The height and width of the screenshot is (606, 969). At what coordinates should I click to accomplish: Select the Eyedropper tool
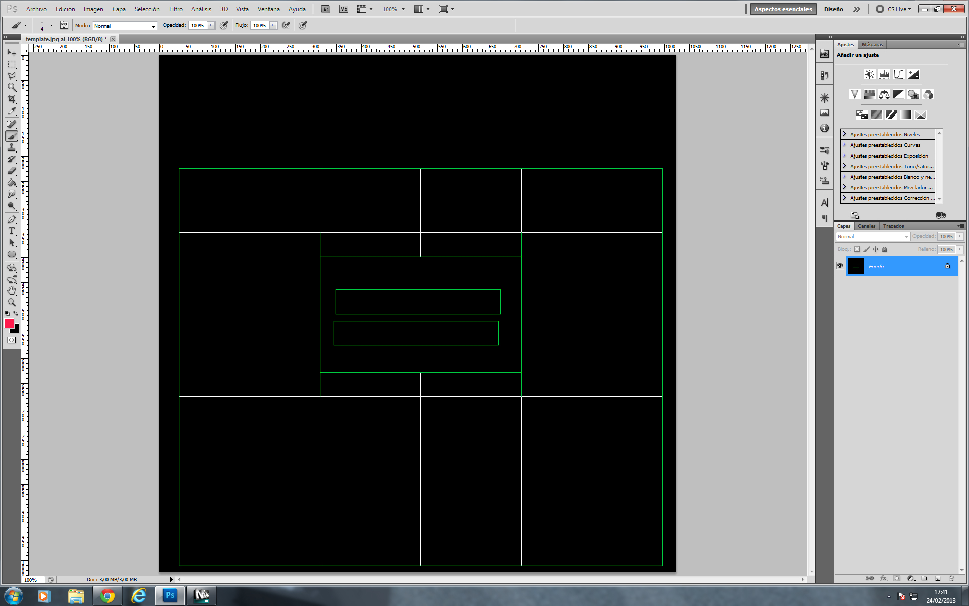point(12,111)
